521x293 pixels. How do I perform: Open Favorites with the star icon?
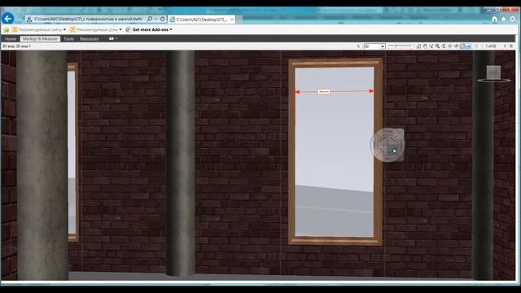pyautogui.click(x=504, y=20)
